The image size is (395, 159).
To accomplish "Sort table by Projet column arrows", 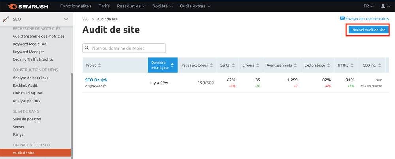I will tap(100, 65).
